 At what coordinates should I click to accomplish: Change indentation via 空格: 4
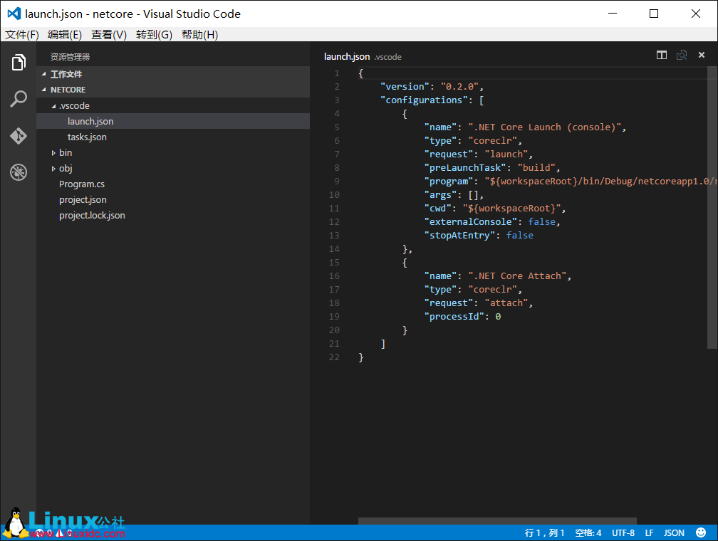(588, 532)
